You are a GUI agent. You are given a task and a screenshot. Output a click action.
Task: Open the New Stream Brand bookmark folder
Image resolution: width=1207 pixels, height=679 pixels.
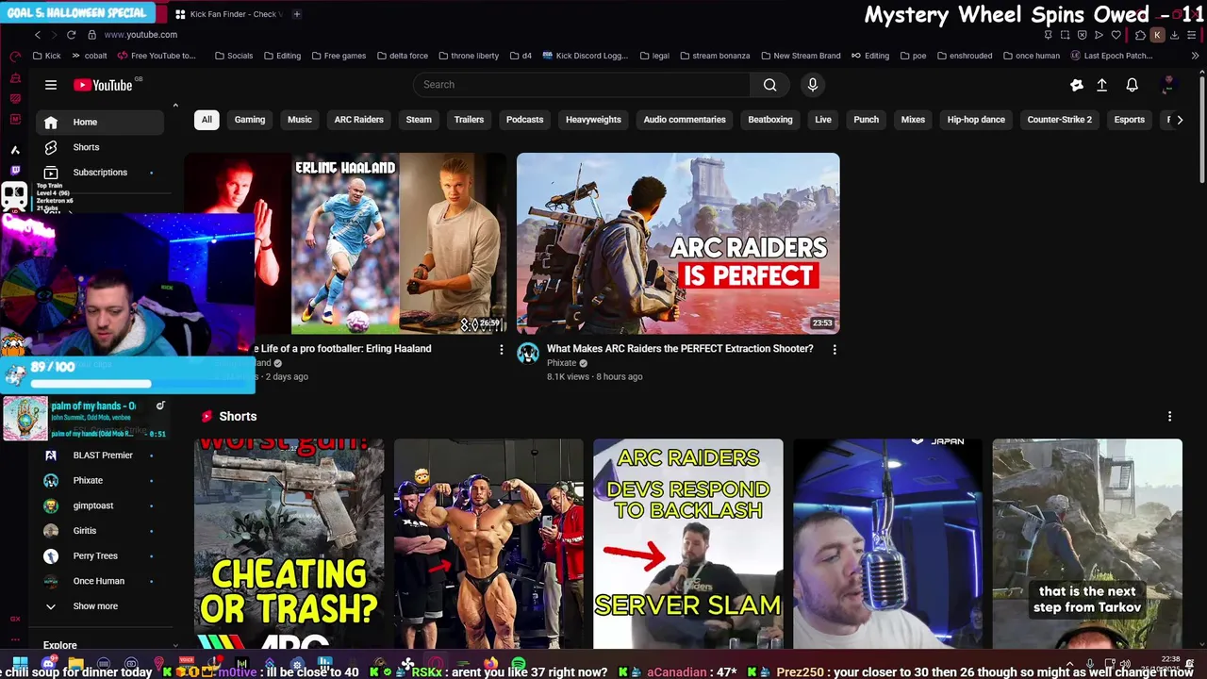coord(800,56)
